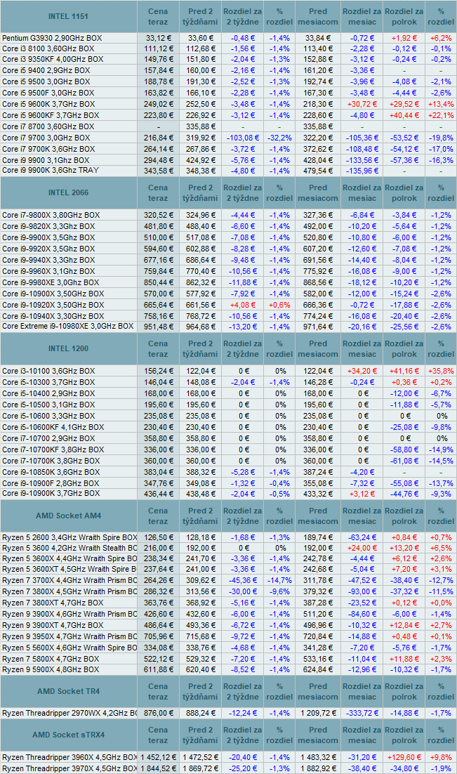Click Core i9-10850K current price 383,04 €
The height and width of the screenshot is (774, 457).
(x=158, y=473)
